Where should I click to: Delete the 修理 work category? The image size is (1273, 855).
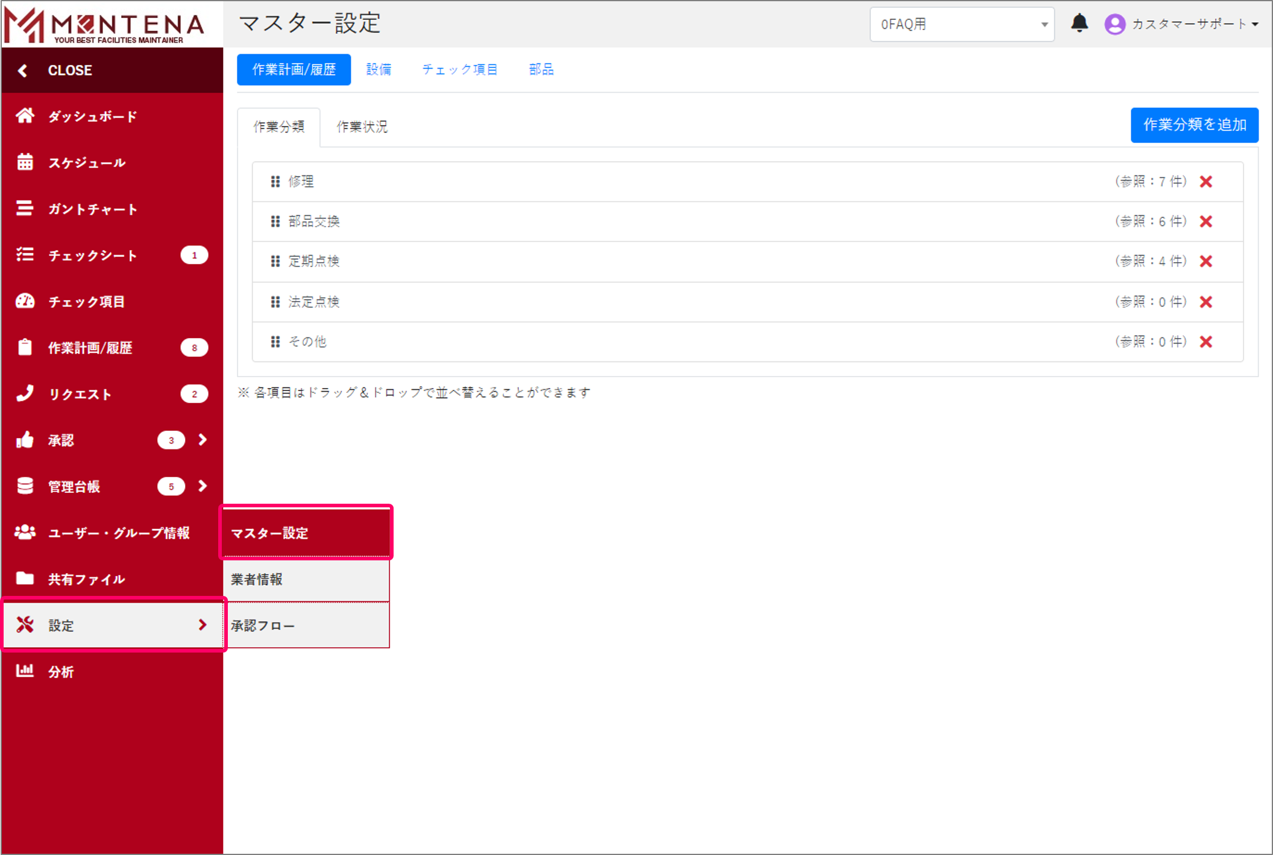pyautogui.click(x=1206, y=181)
